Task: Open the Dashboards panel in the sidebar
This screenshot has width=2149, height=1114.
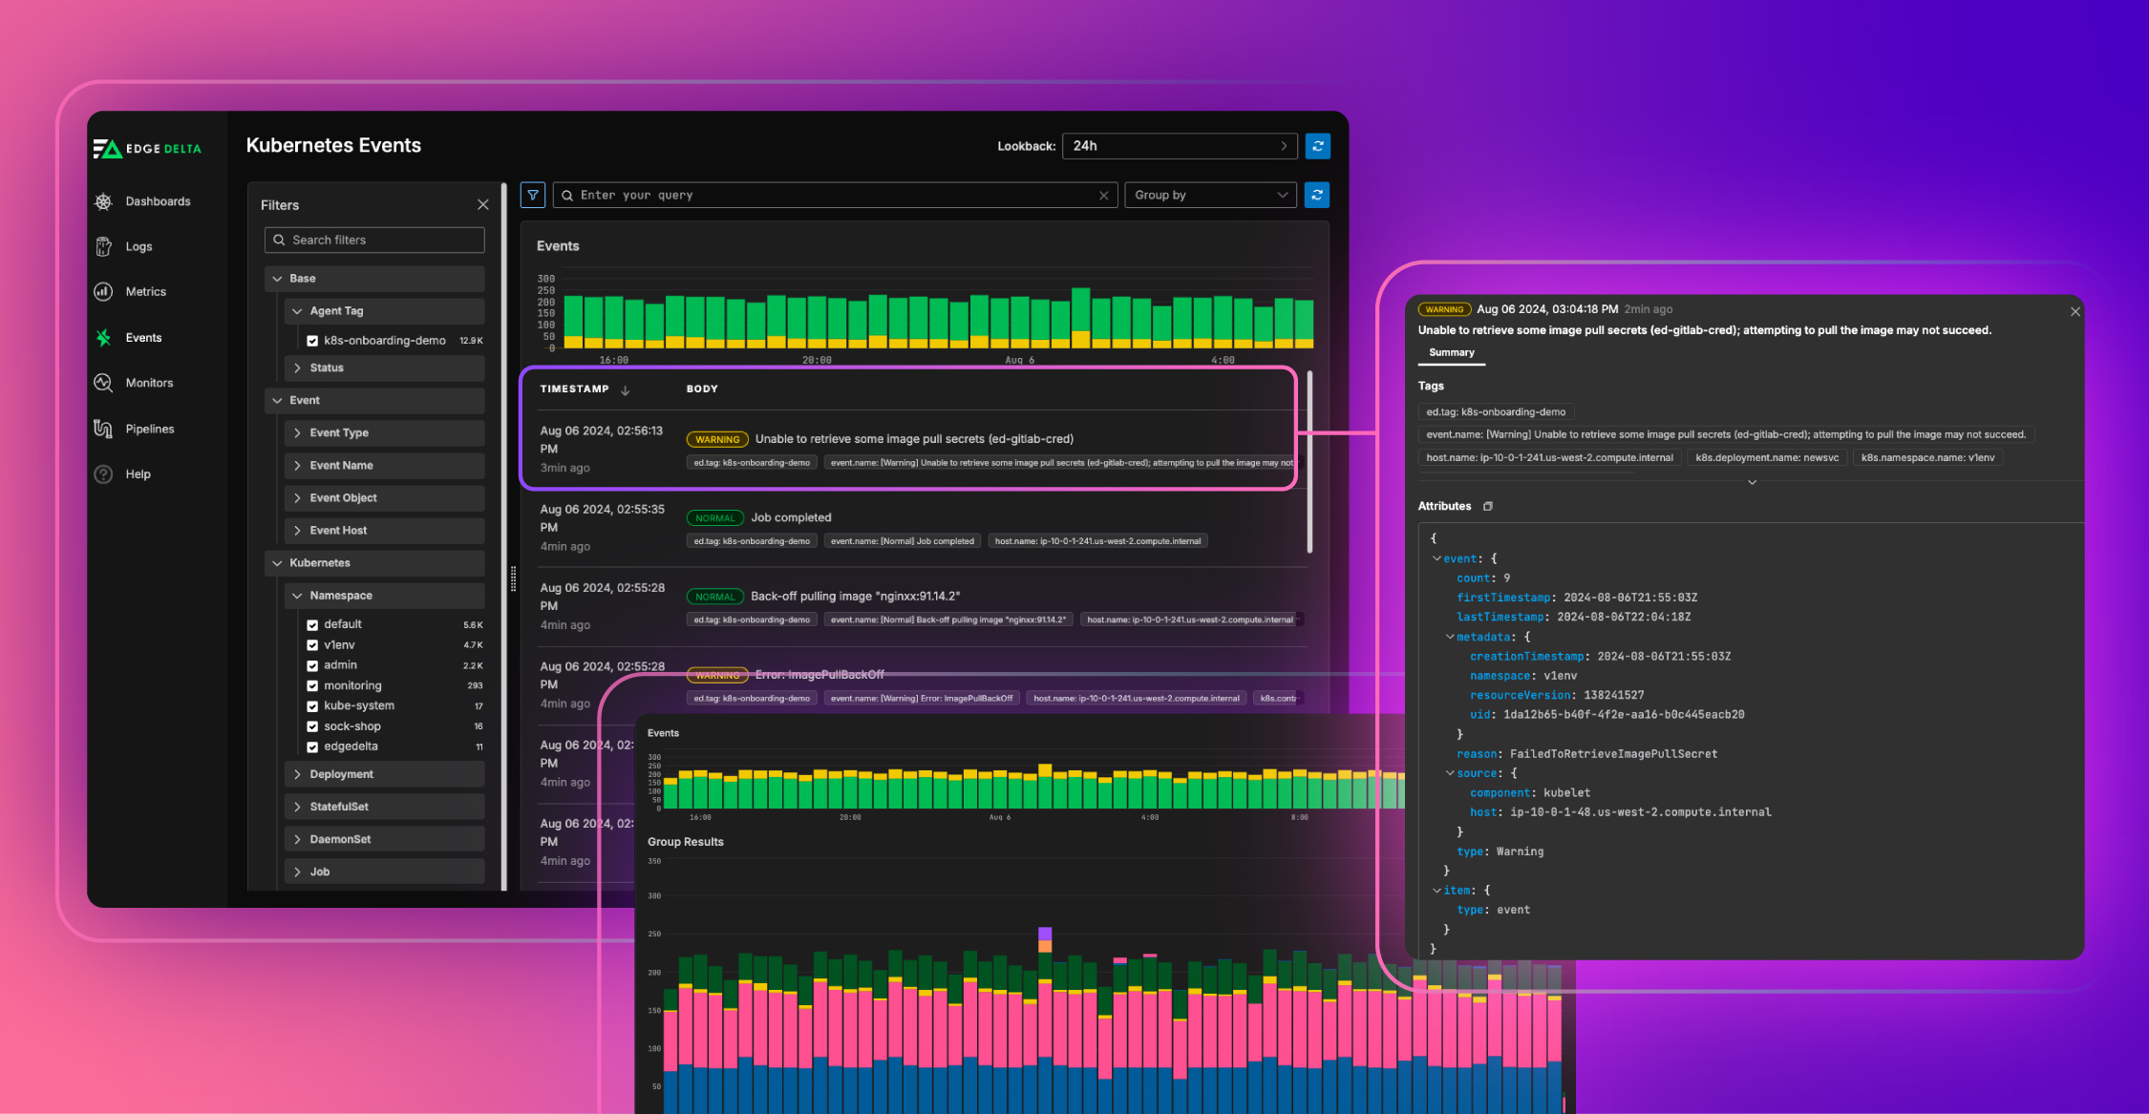Action: pyautogui.click(x=103, y=200)
